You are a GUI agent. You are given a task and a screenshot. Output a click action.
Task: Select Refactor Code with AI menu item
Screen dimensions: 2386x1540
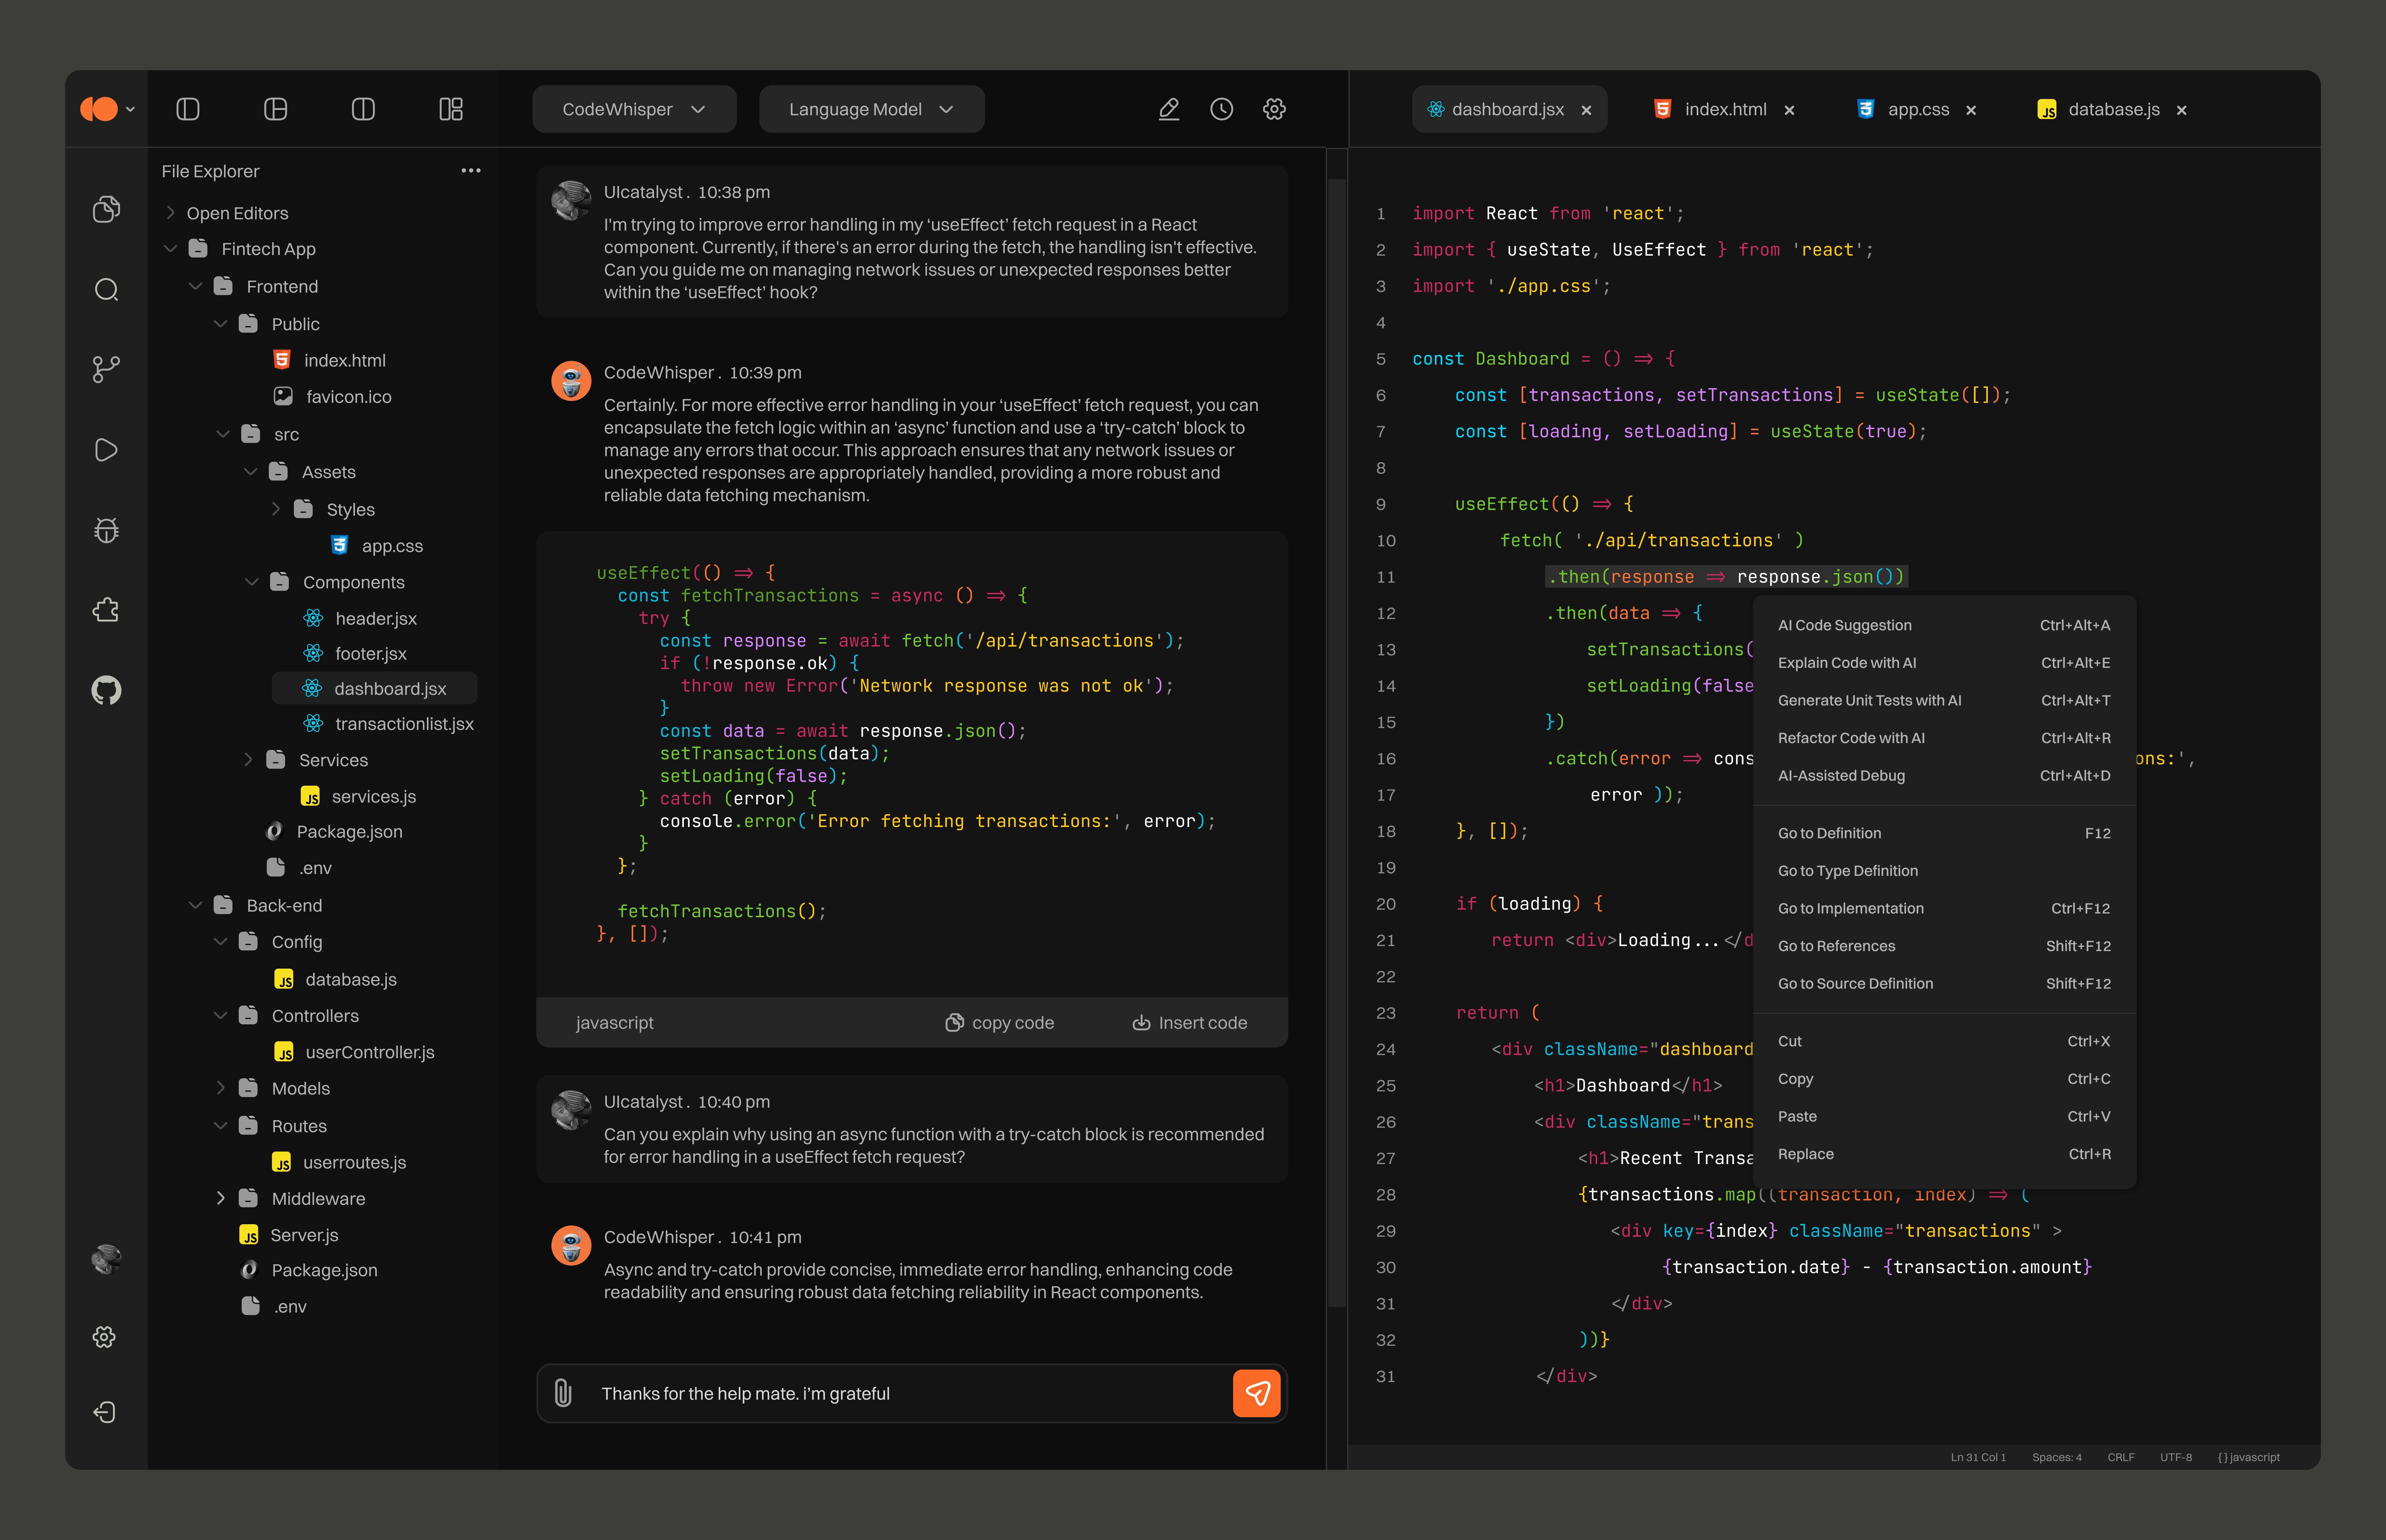click(1851, 738)
